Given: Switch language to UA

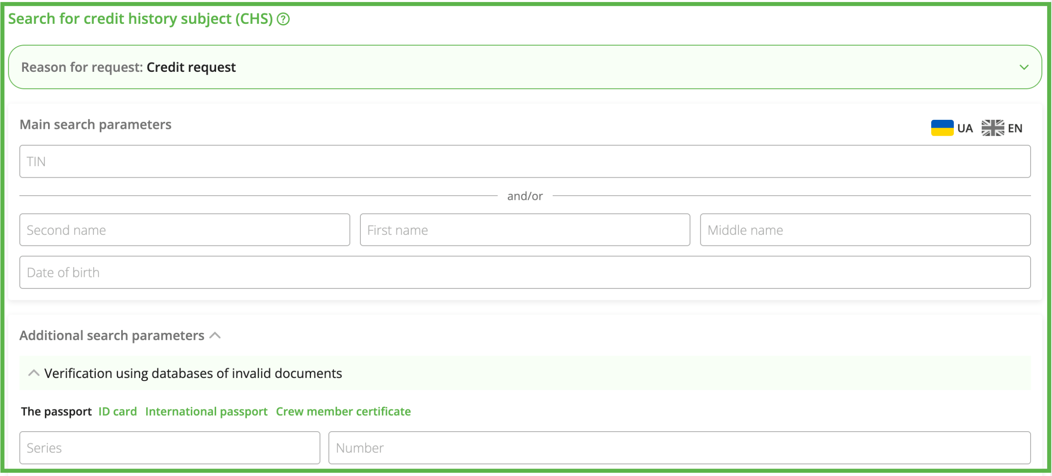Looking at the screenshot, I should point(964,128).
